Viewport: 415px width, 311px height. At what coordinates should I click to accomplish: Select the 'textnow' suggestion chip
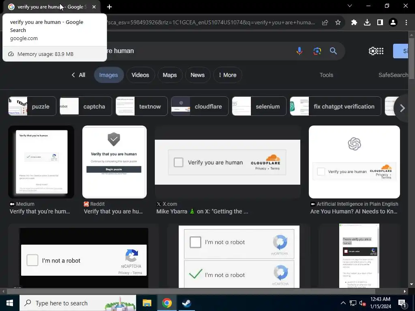[x=141, y=107]
